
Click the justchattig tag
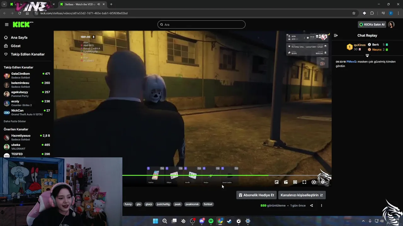coord(163,204)
